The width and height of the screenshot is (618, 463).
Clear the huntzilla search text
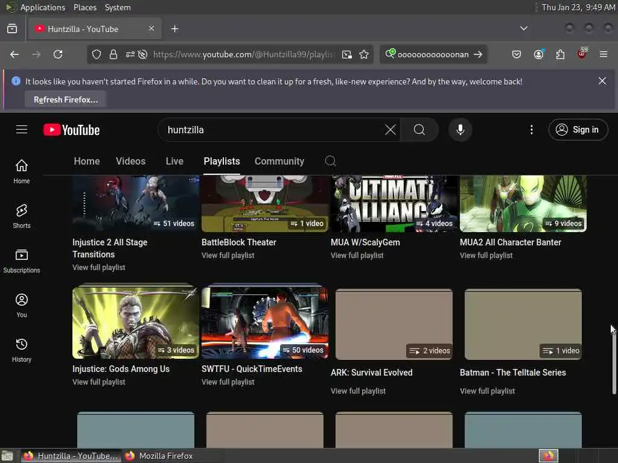click(x=390, y=130)
